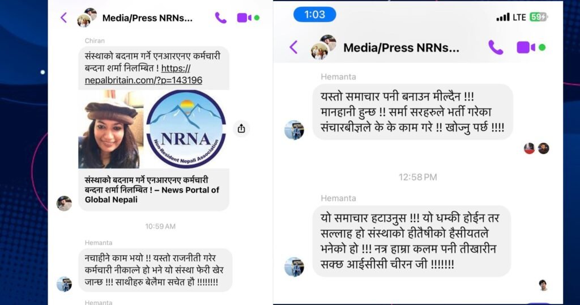Tap back arrow in left chat header
The height and width of the screenshot is (305, 580).
click(63, 18)
